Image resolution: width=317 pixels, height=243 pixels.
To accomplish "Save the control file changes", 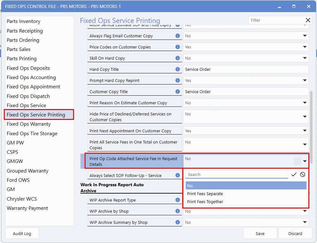I will coord(260,233).
